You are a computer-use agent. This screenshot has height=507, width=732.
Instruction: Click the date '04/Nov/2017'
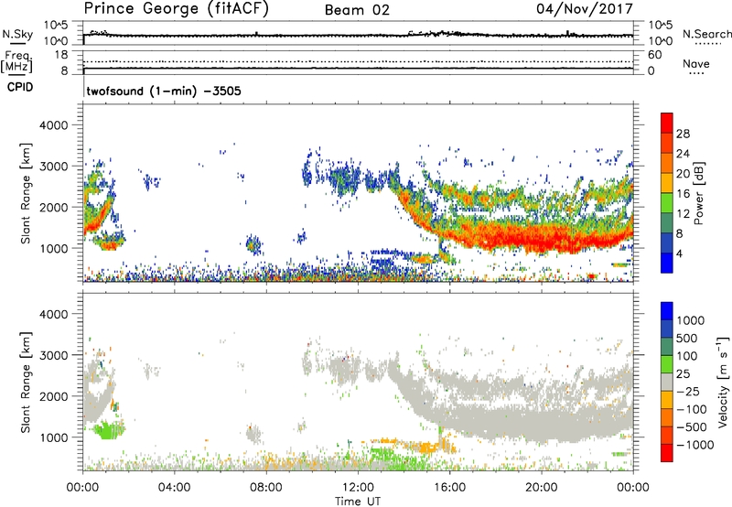pyautogui.click(x=585, y=9)
